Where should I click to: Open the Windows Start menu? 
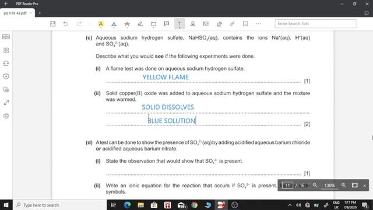tap(6, 205)
